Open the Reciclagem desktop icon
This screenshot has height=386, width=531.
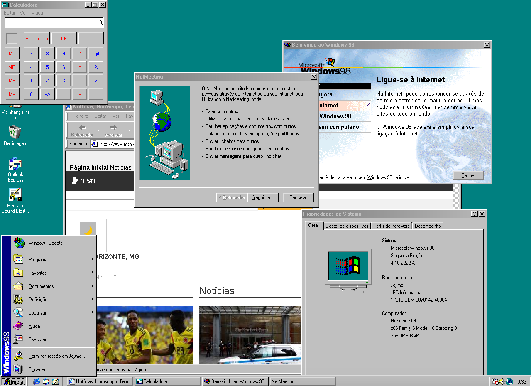tap(15, 133)
